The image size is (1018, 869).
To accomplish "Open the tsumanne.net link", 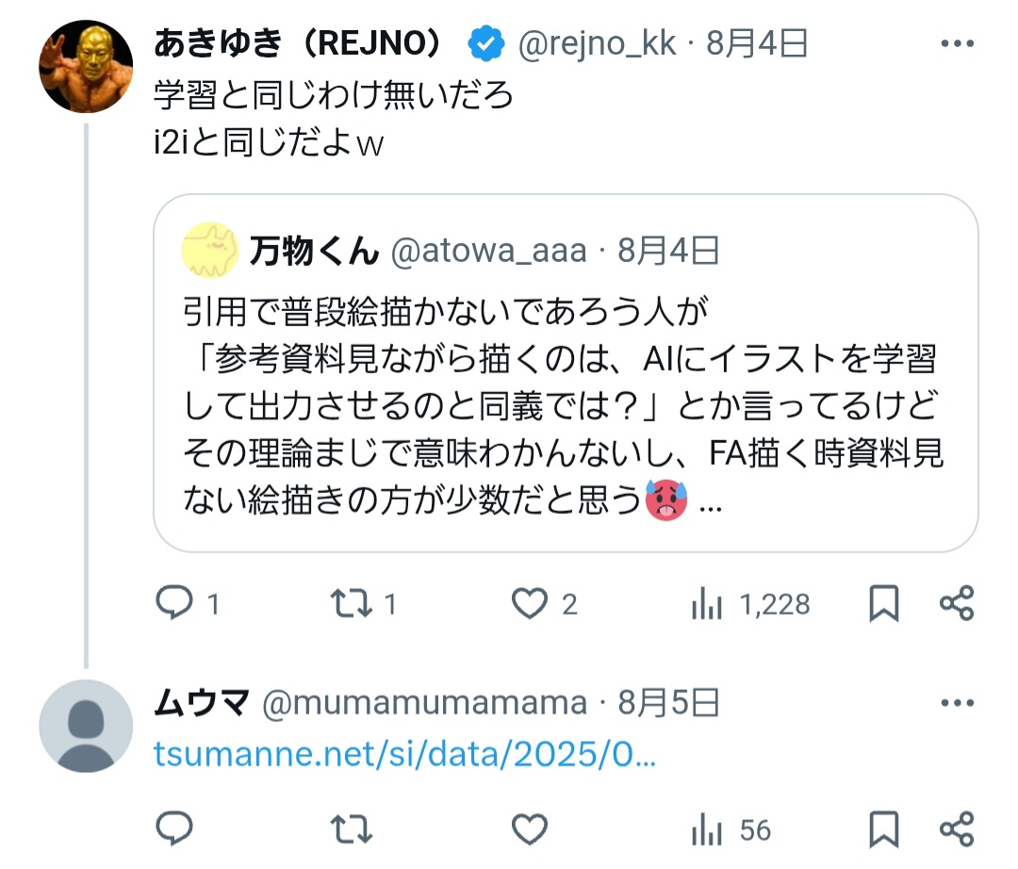I will tap(404, 755).
